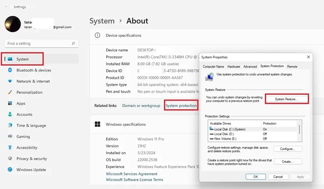Image resolution: width=324 pixels, height=189 pixels.
Task: Click the Device specifications info icon
Action: [x=97, y=35]
